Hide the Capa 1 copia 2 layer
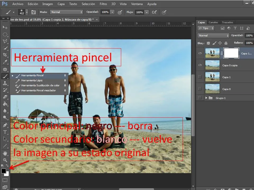 [200, 53]
